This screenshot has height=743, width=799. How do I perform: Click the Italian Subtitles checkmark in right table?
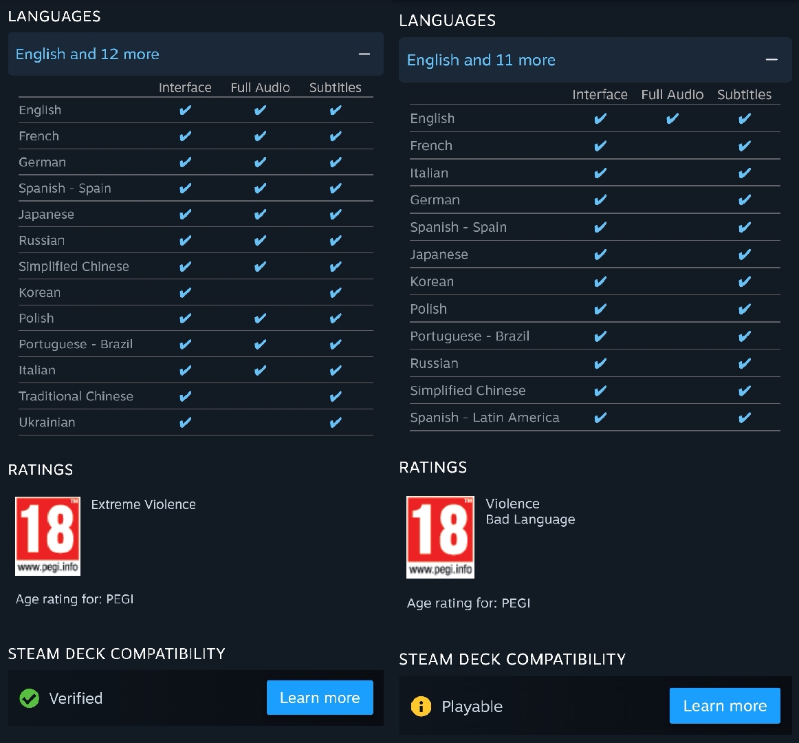pyautogui.click(x=745, y=173)
